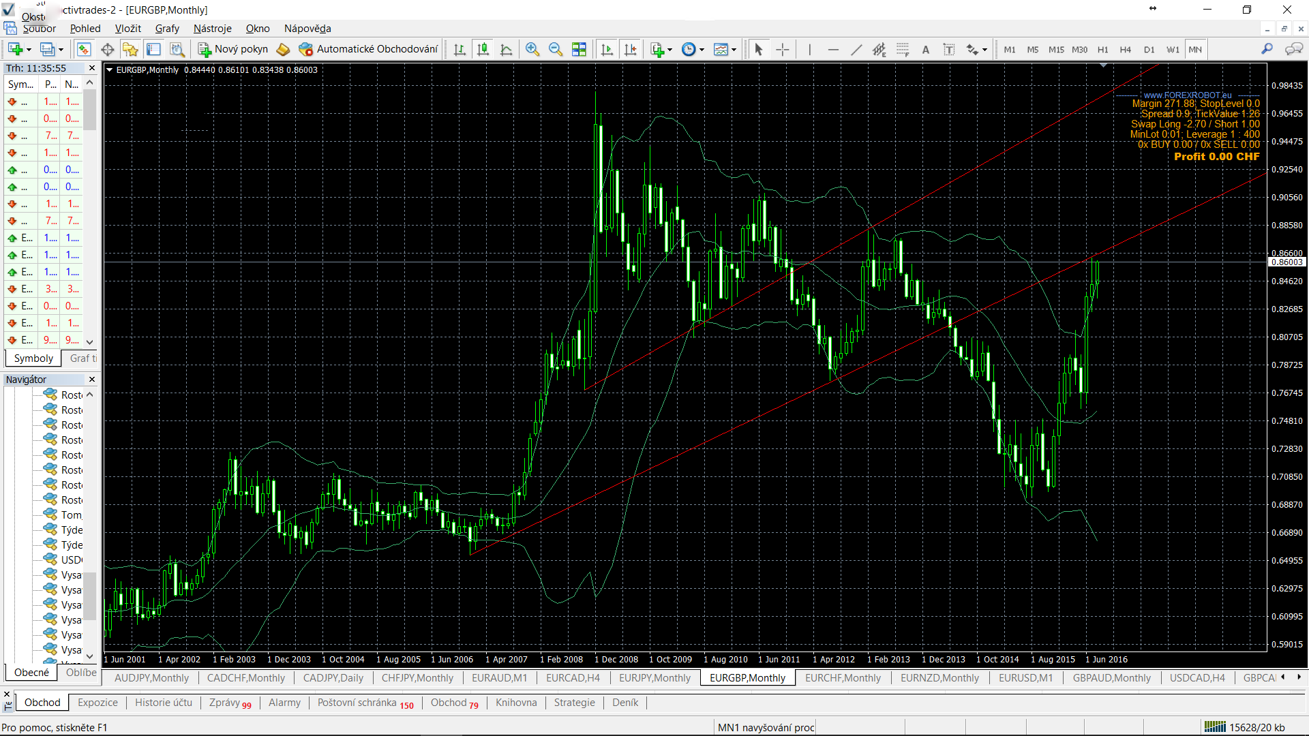Switch to Graf tab in Market Watch

(82, 358)
